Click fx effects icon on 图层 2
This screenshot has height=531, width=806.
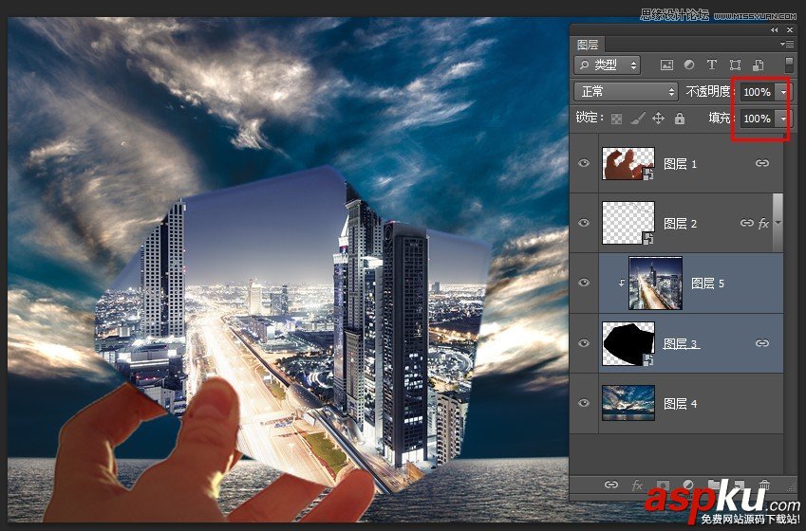763,224
